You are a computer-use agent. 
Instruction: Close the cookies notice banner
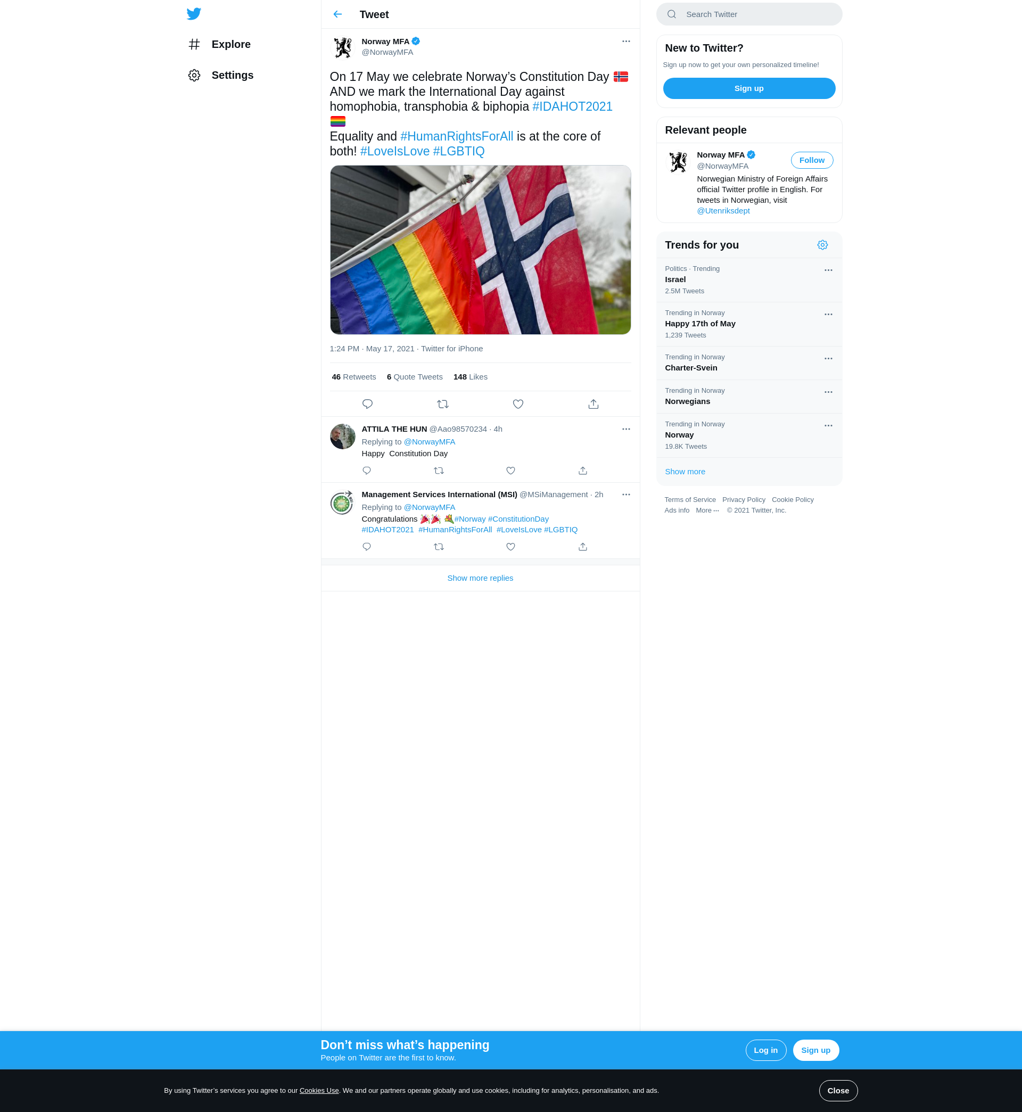pyautogui.click(x=837, y=1090)
